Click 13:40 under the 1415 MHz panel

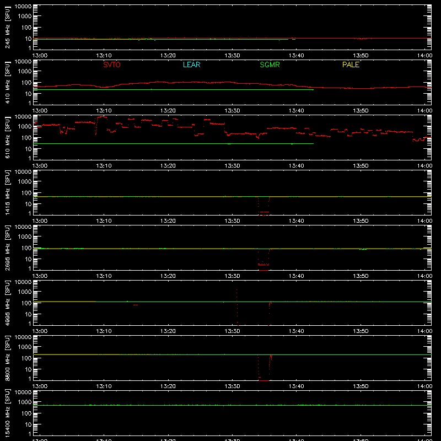coord(297,221)
